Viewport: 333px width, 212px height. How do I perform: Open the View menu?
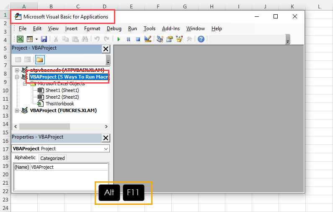pos(53,29)
